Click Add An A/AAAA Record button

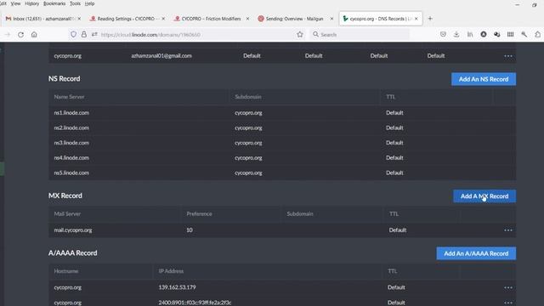tap(476, 253)
